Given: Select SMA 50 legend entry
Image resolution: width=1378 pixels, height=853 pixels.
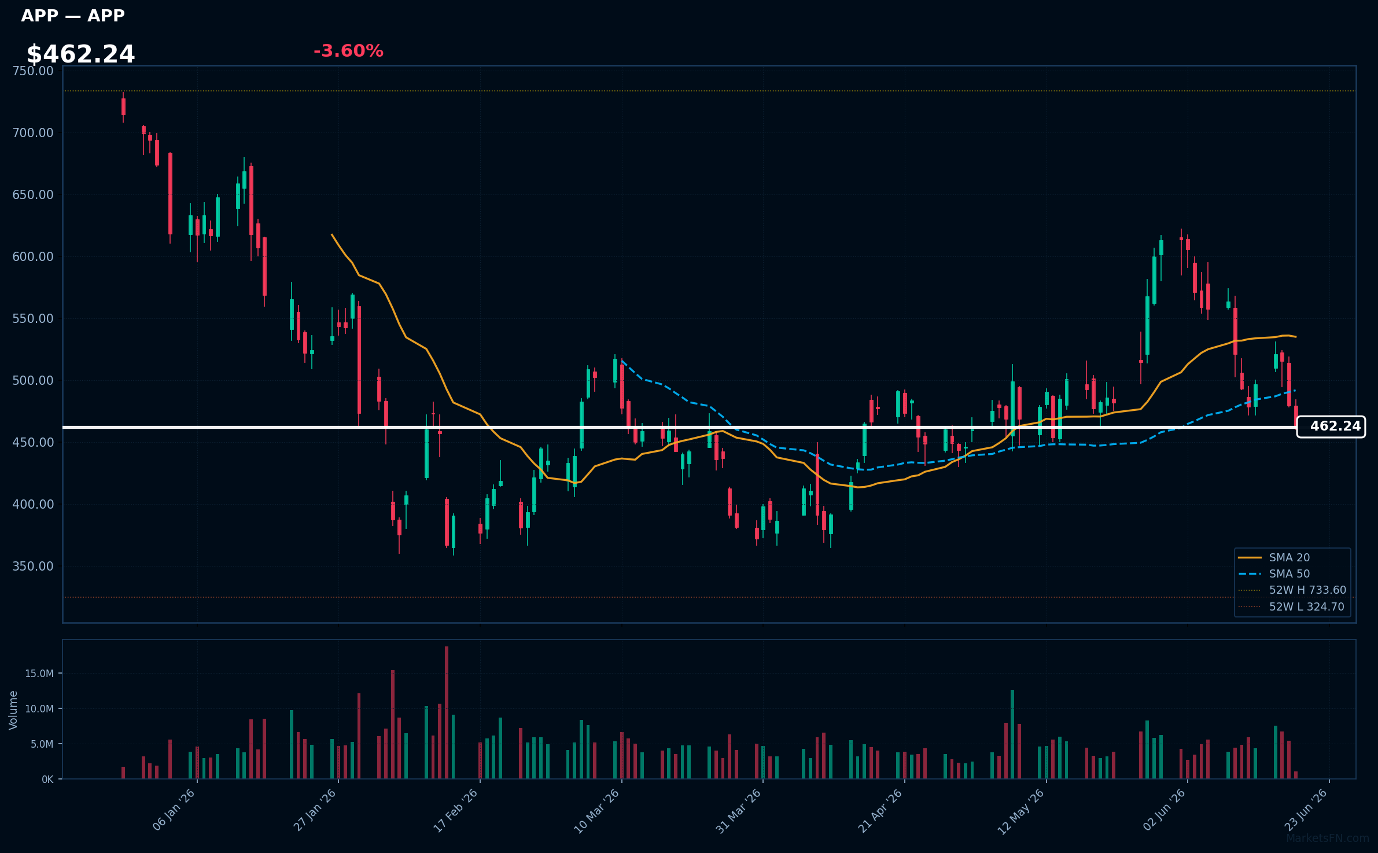Looking at the screenshot, I should tap(1289, 573).
